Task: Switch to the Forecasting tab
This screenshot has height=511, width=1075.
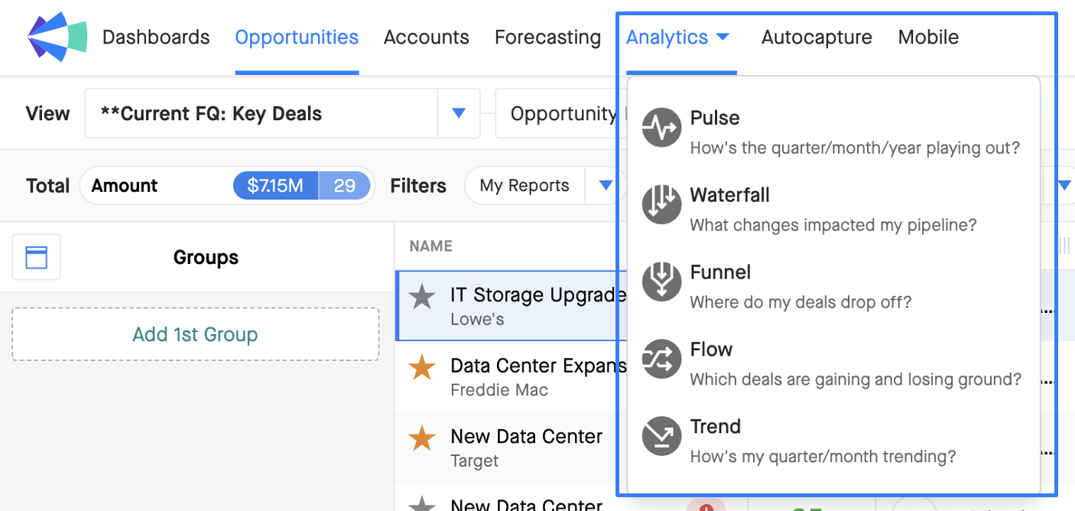Action: pyautogui.click(x=547, y=37)
